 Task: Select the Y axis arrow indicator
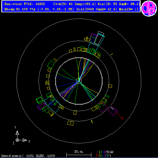[17, 133]
